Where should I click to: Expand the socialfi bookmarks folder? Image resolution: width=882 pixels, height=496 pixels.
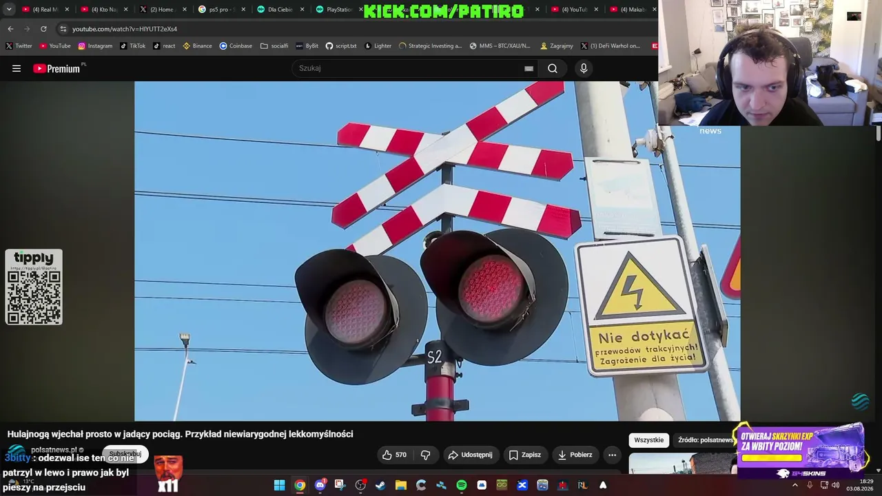point(274,46)
